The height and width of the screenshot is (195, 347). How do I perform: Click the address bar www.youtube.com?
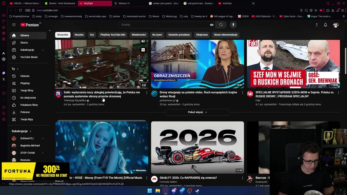[47, 10]
